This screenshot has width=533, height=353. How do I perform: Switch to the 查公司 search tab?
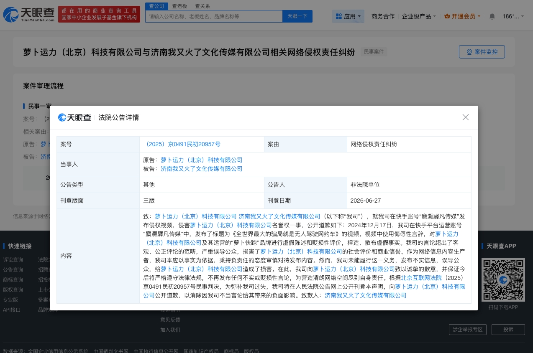pyautogui.click(x=156, y=6)
